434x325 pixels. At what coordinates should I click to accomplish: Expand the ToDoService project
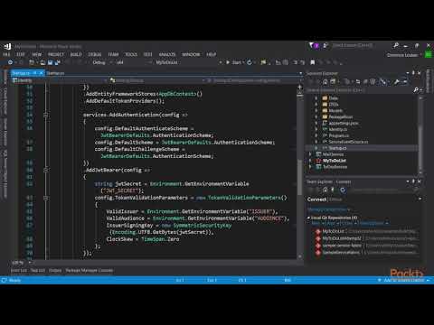(x=310, y=167)
